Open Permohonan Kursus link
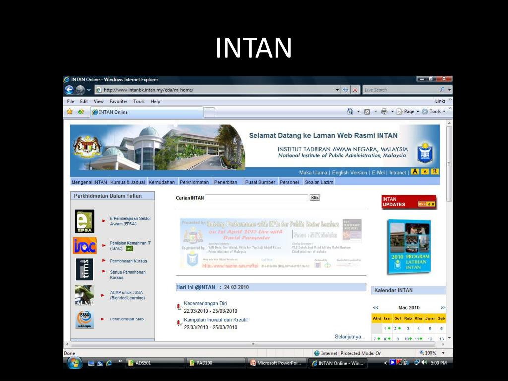The width and height of the screenshot is (508, 381). [128, 261]
